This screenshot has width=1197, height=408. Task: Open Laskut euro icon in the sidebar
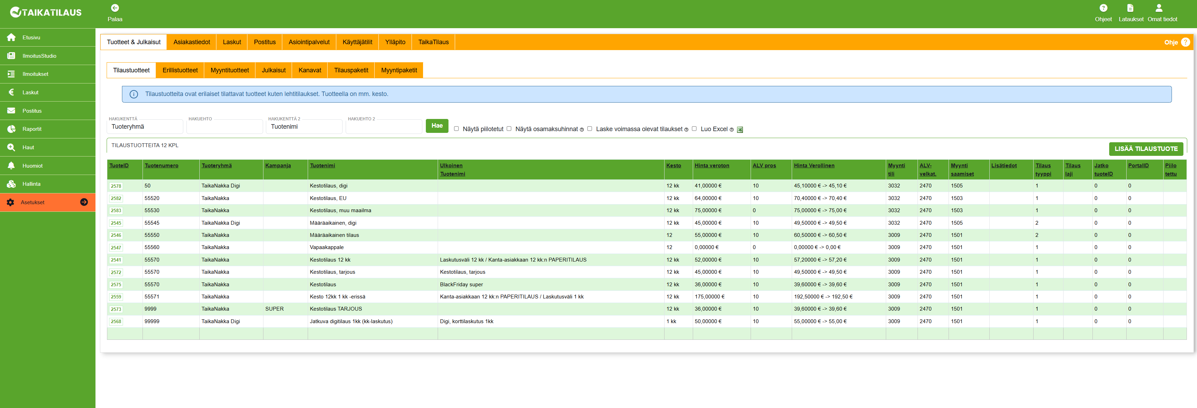(x=11, y=92)
